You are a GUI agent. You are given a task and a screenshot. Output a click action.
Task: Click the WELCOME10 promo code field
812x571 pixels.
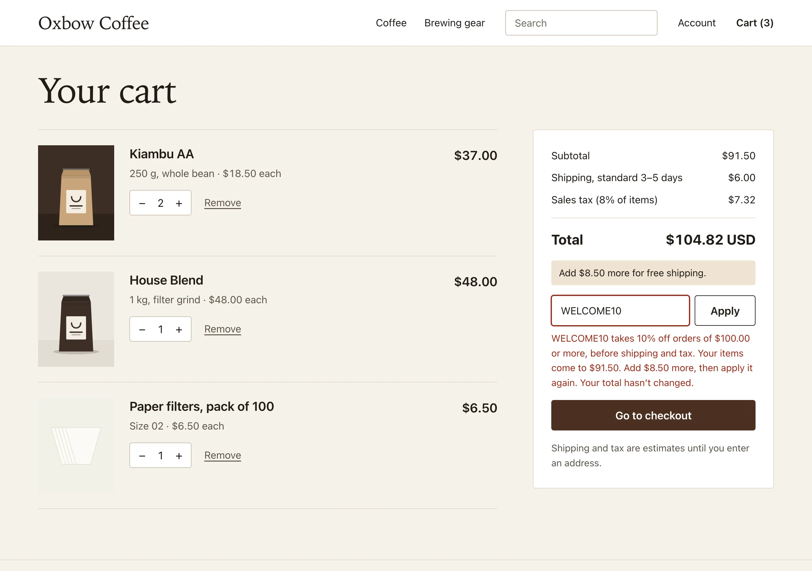(x=620, y=311)
